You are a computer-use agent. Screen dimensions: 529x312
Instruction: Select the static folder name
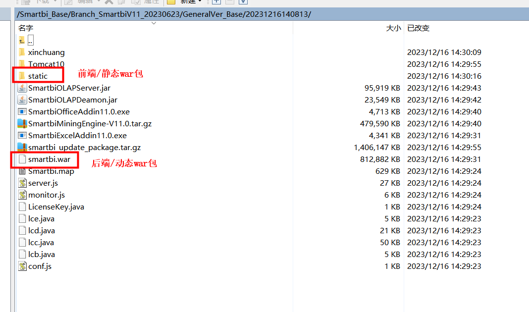click(38, 76)
